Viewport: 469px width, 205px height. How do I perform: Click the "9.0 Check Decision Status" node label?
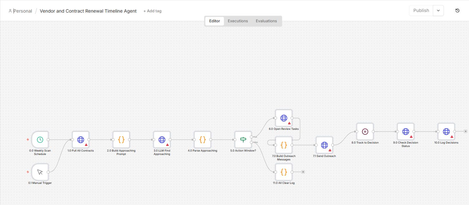pos(406,144)
